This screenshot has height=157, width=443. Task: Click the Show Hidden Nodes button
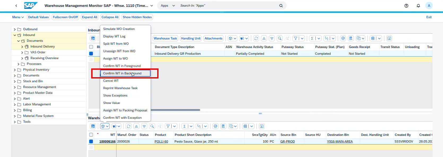tap(137, 17)
